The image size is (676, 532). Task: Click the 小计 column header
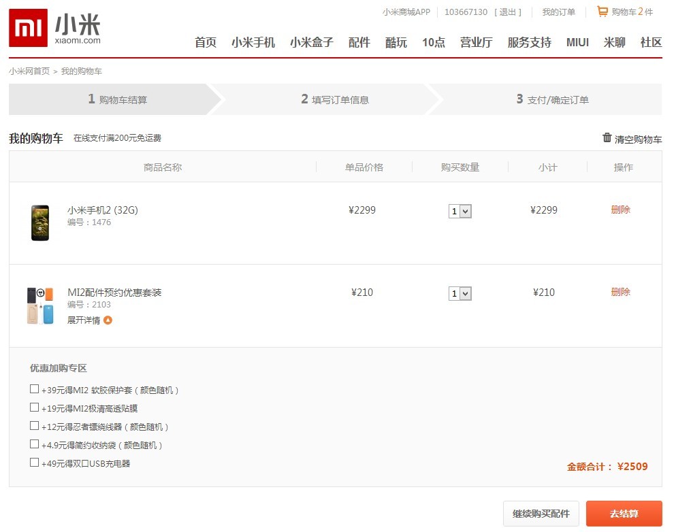point(547,167)
